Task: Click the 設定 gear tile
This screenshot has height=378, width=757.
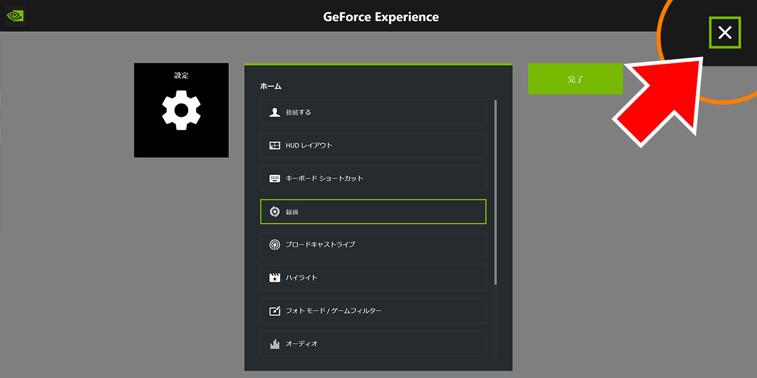Action: click(x=181, y=110)
